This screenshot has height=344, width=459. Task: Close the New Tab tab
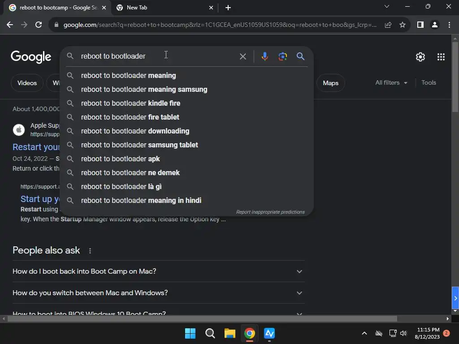[211, 8]
